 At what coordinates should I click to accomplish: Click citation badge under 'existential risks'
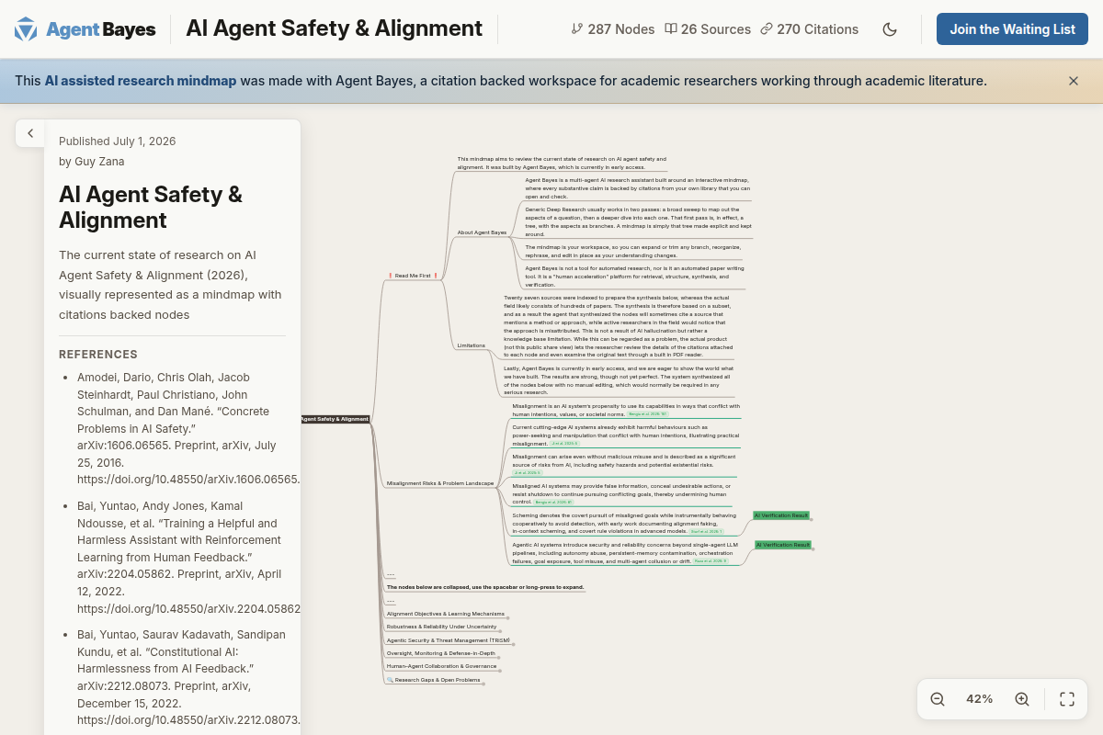point(528,473)
